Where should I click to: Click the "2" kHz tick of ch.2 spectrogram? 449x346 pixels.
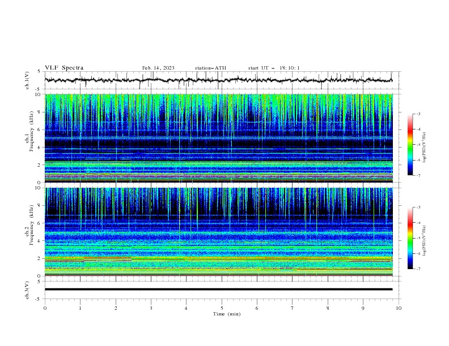click(x=40, y=258)
